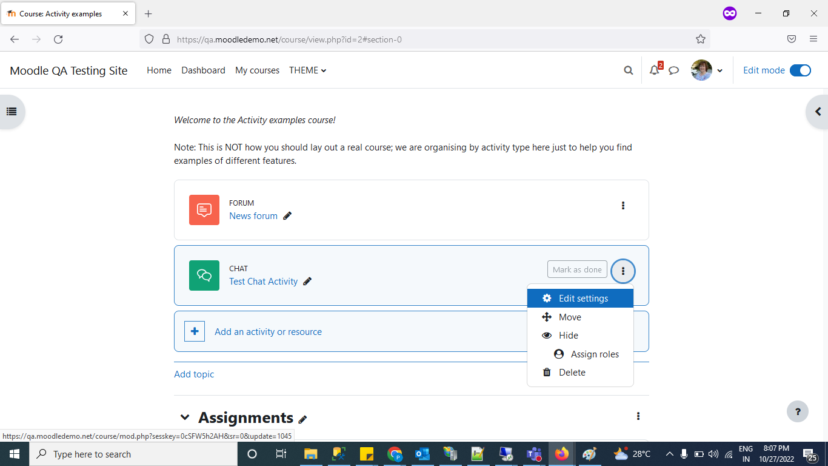Reload the page
This screenshot has height=466, width=828.
(x=58, y=39)
